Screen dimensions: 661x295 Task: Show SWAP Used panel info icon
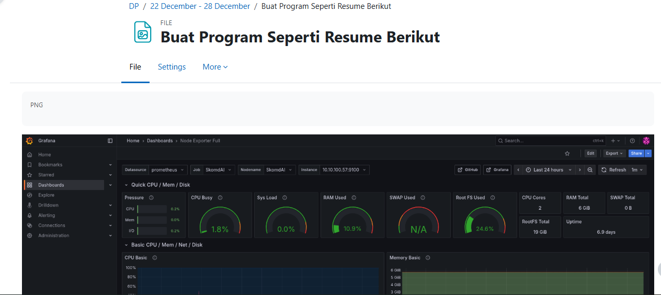(x=423, y=198)
